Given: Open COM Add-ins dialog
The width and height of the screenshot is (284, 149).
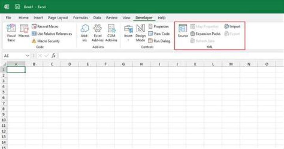Looking at the screenshot, I should (x=111, y=33).
